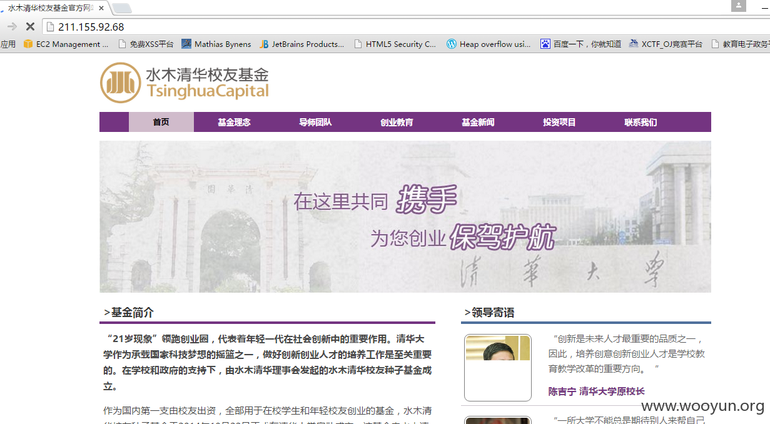Open the 基金新闻 section
770x424 pixels.
pyautogui.click(x=478, y=122)
